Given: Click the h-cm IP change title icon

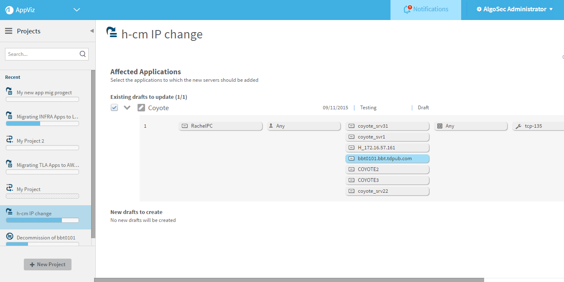Looking at the screenshot, I should [112, 33].
